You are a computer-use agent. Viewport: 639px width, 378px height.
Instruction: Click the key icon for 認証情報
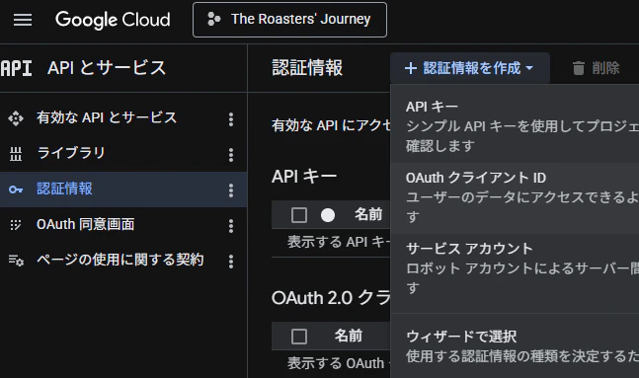tap(16, 189)
